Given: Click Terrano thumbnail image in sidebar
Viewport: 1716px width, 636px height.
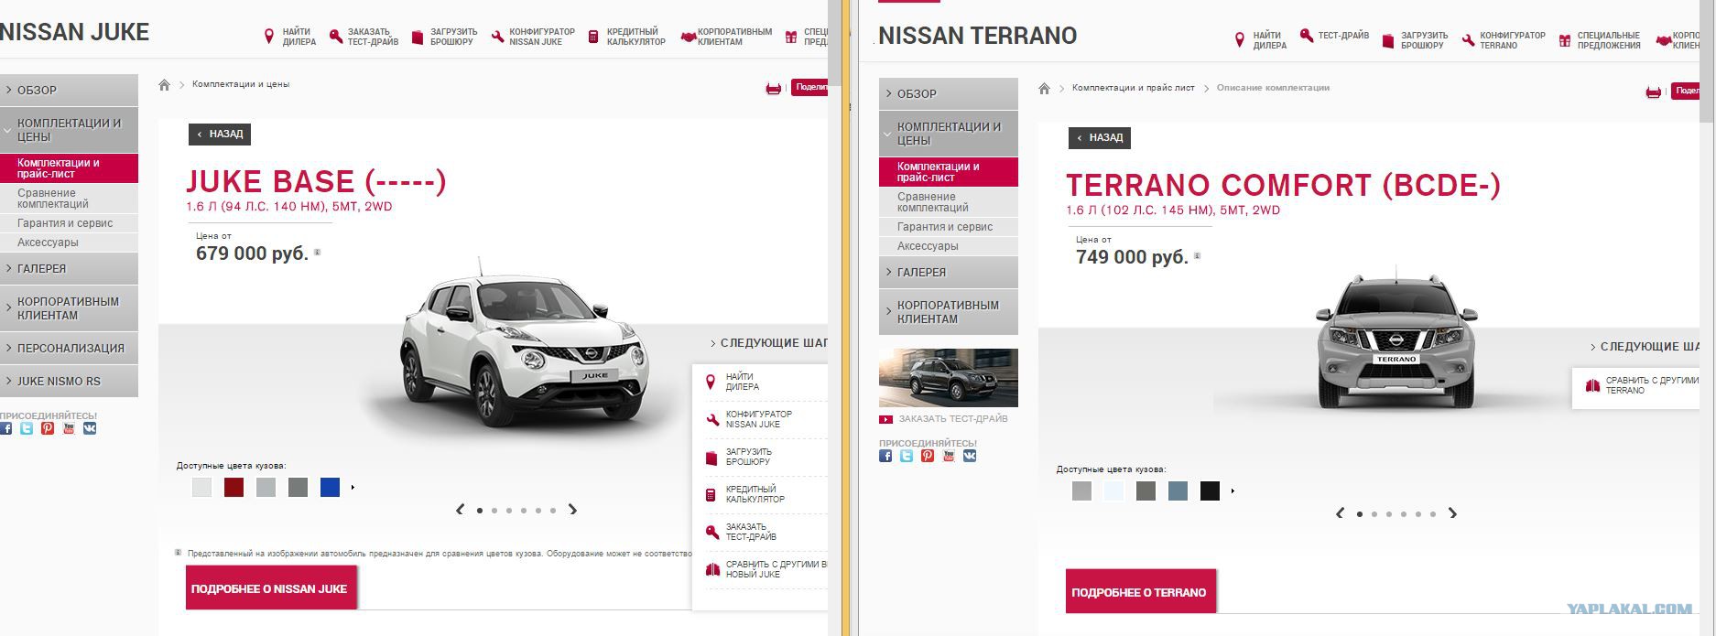Looking at the screenshot, I should tap(949, 378).
